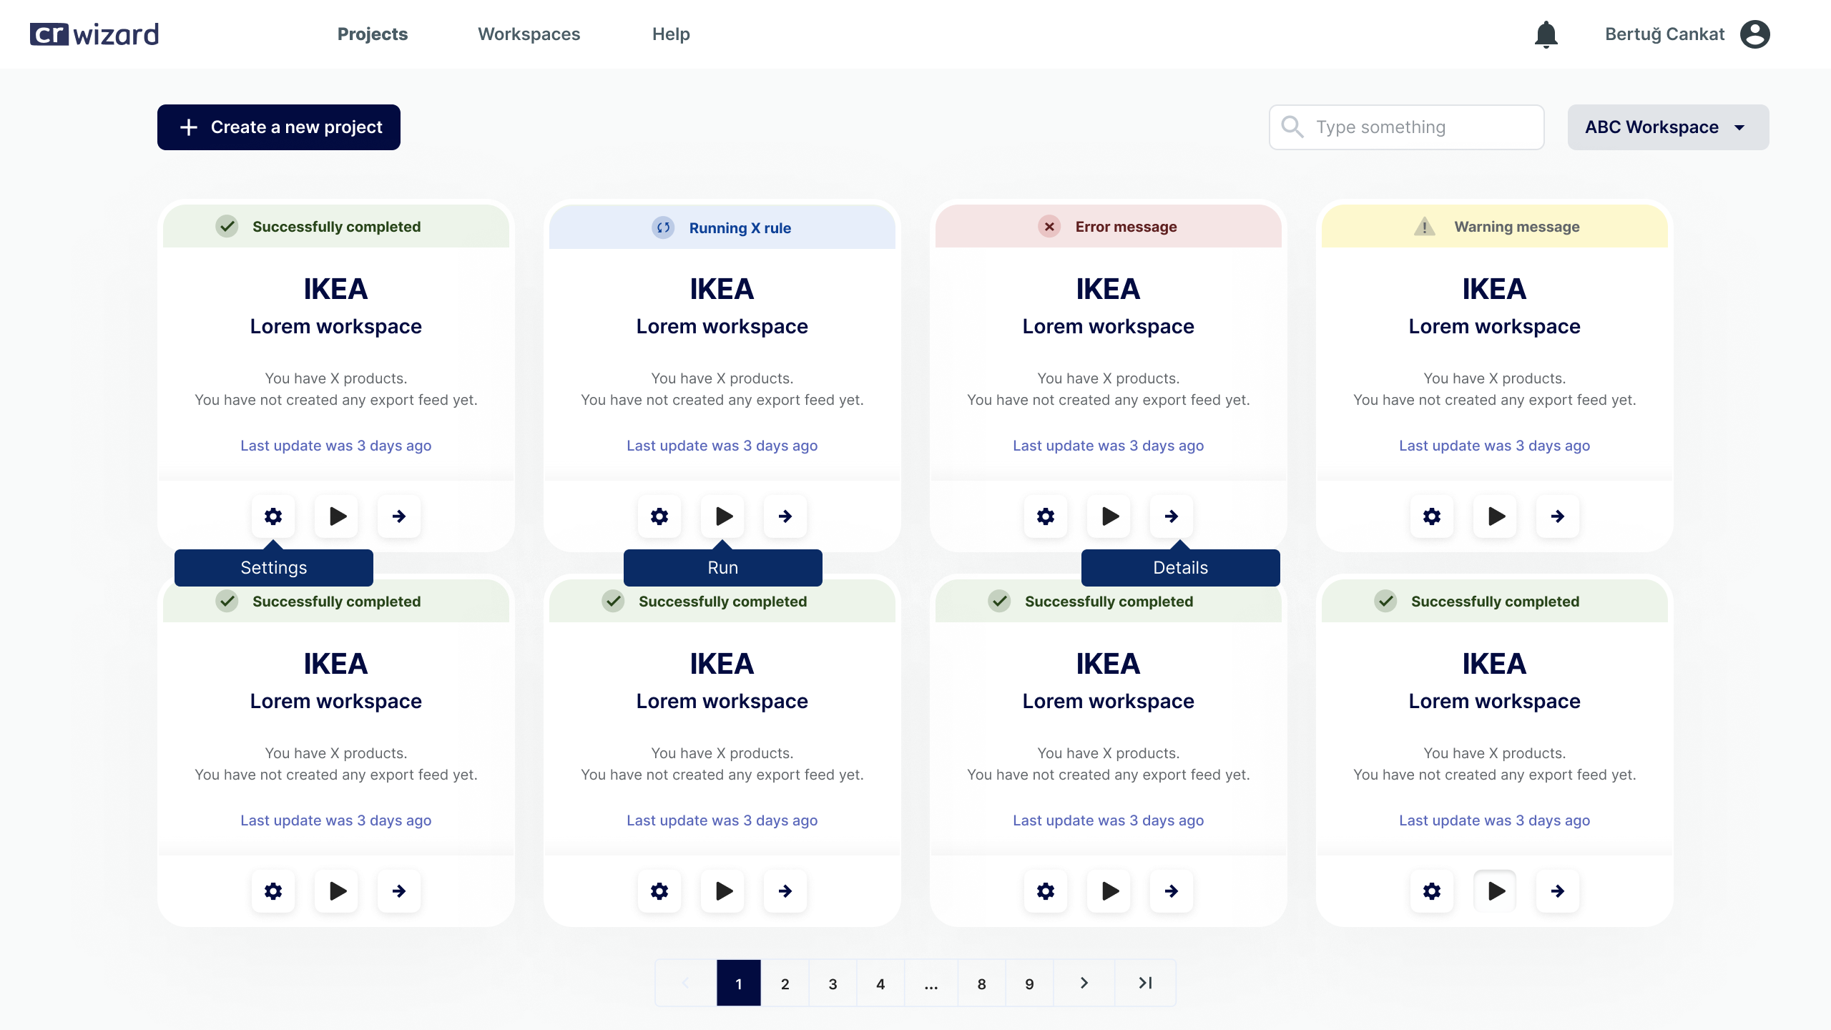Go to page 4
The image size is (1831, 1030).
point(880,983)
